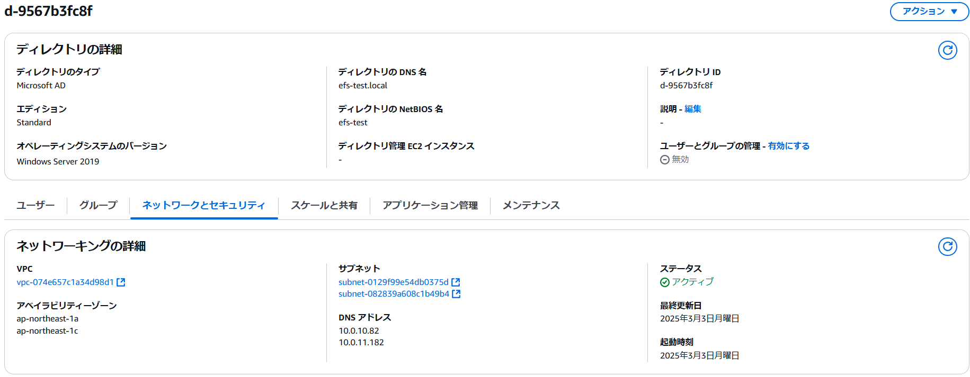The width and height of the screenshot is (970, 377).
Task: Refresh the ネットワーキングの詳細 panel
Action: pos(947,246)
